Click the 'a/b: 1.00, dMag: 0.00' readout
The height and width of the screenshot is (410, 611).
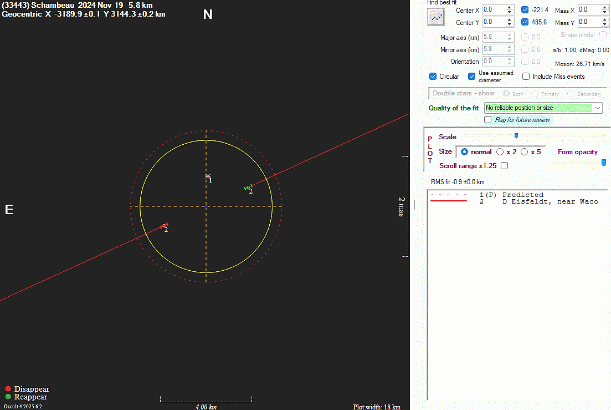click(x=581, y=50)
